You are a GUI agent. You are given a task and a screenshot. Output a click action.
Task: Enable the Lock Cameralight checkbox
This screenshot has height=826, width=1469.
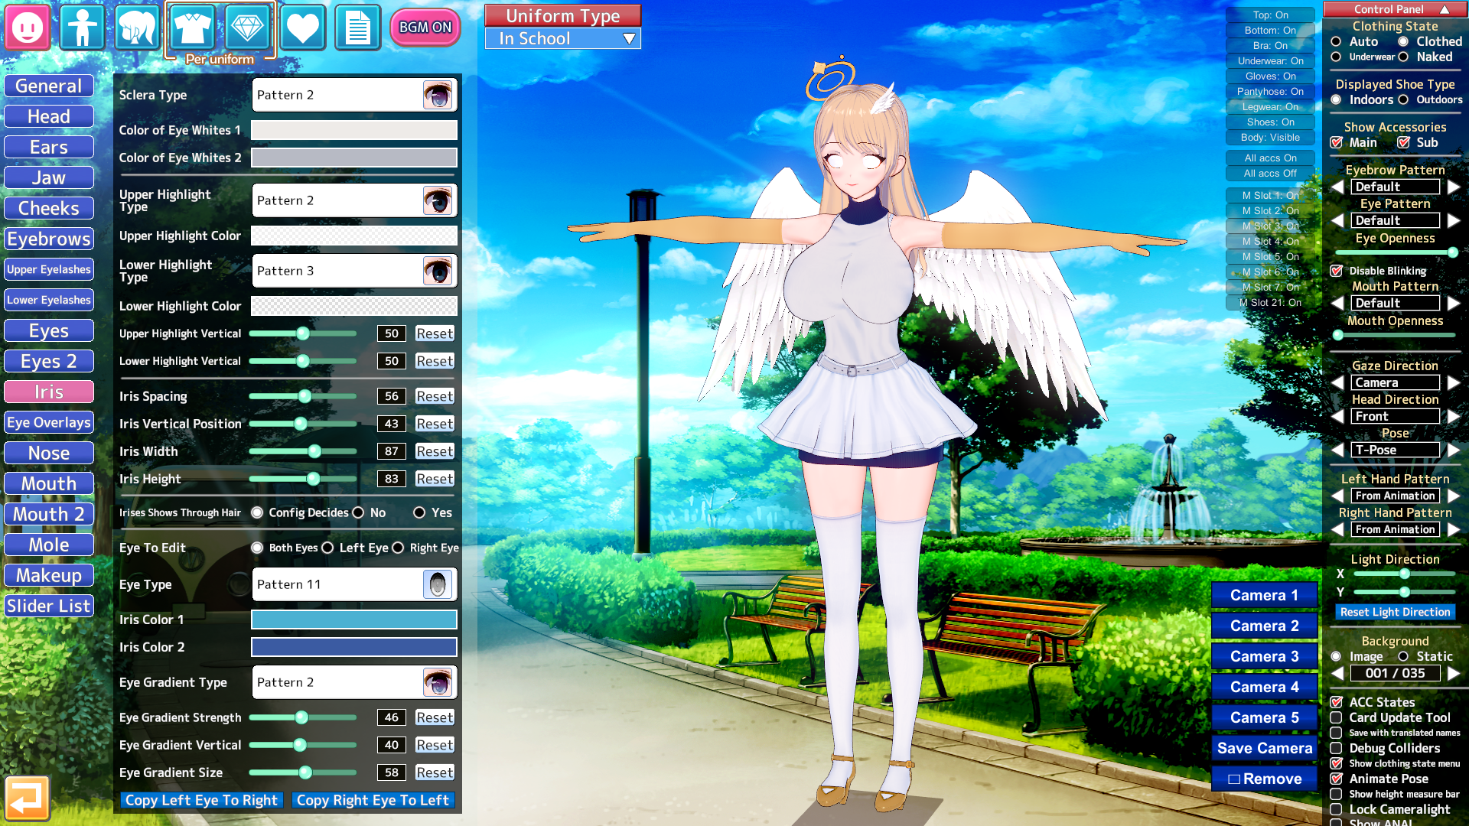(1336, 809)
